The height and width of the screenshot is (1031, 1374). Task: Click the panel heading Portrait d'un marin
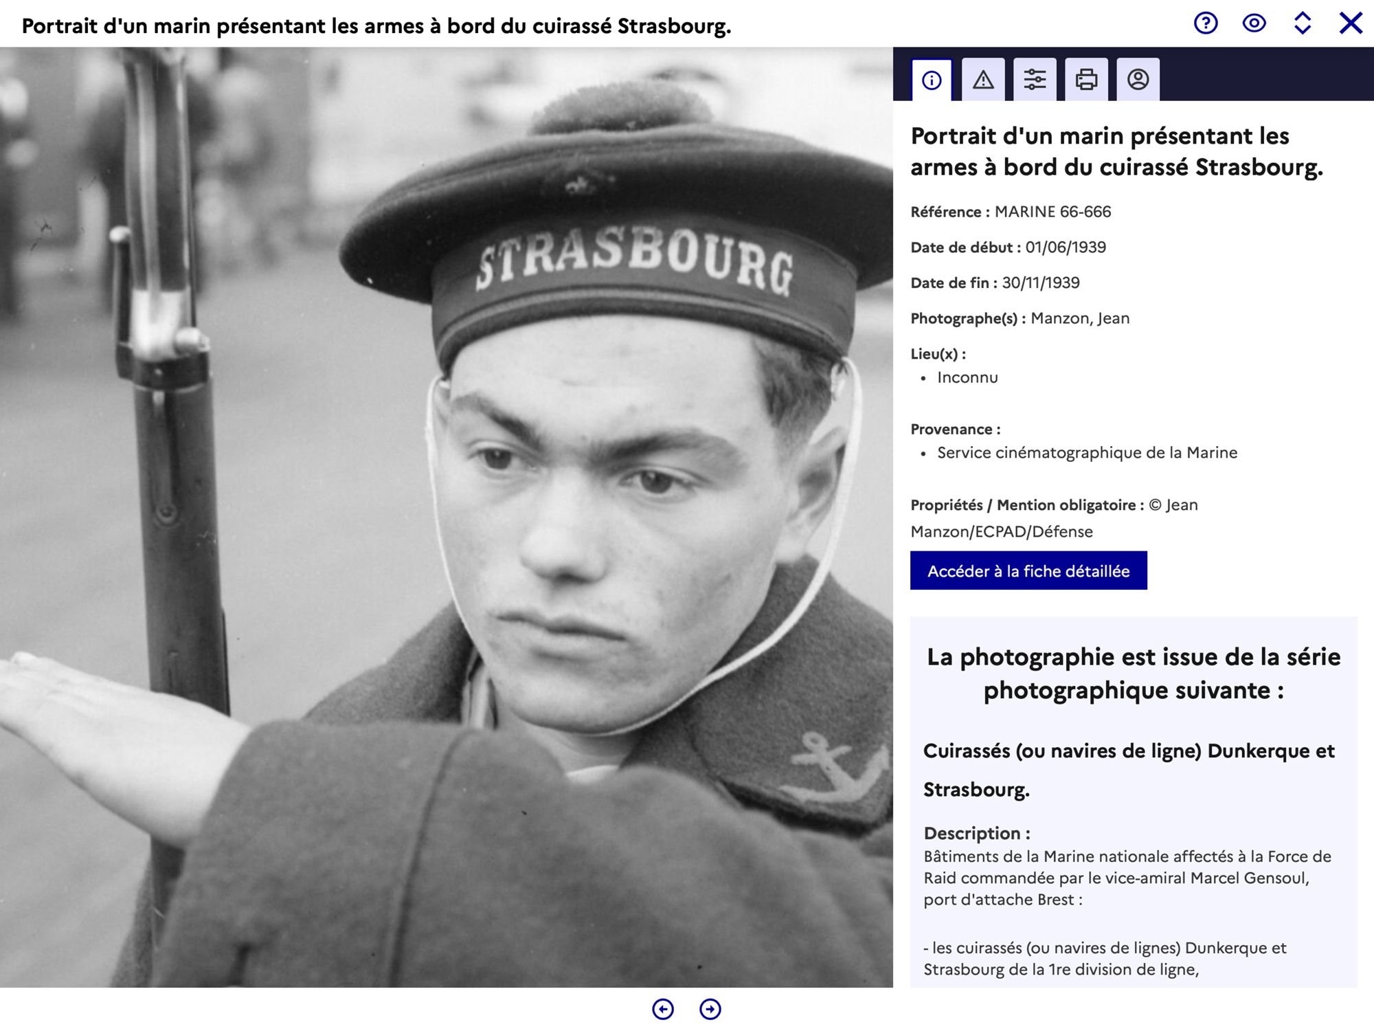click(x=1117, y=151)
